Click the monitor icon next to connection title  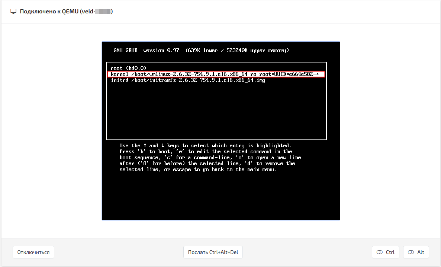click(13, 12)
